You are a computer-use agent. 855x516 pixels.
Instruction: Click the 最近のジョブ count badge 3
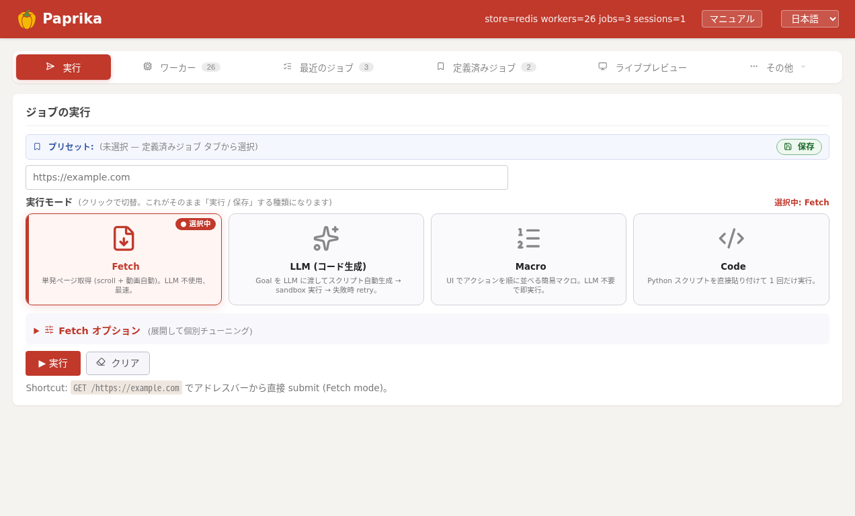(x=366, y=67)
